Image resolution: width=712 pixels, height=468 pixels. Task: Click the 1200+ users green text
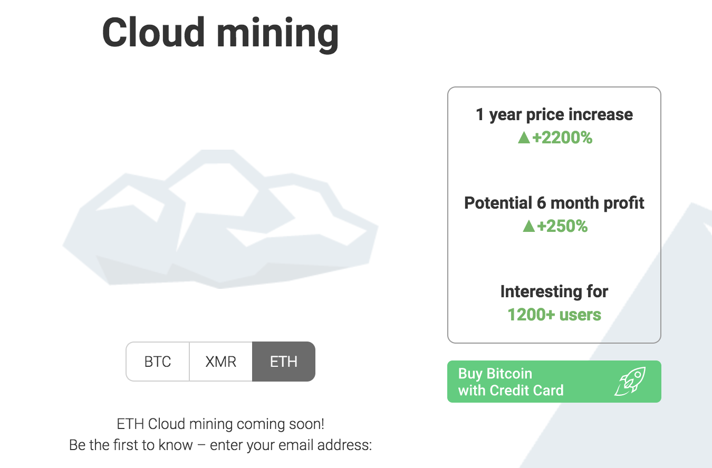pyautogui.click(x=554, y=315)
